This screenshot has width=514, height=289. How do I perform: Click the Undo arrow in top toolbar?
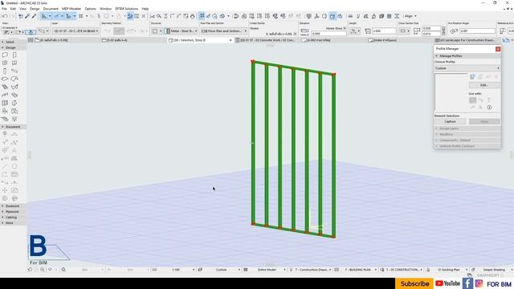coord(5,16)
